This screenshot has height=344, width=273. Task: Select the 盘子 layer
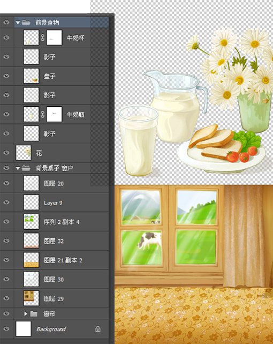62,76
